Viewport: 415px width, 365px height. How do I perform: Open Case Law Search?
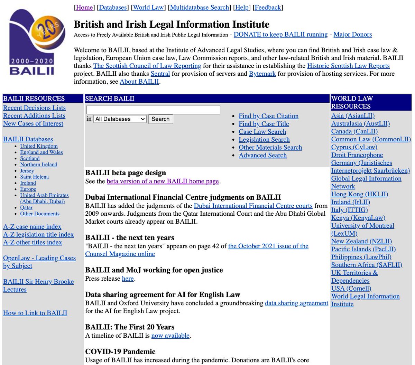262,132
